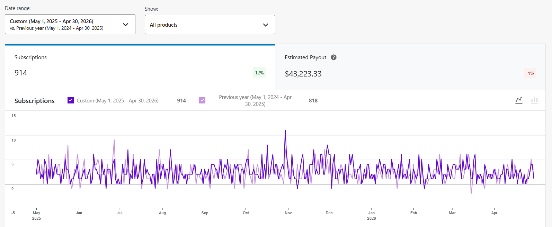The image size is (552, 227).
Task: Click the Custom date range legend label
Action: tap(118, 100)
